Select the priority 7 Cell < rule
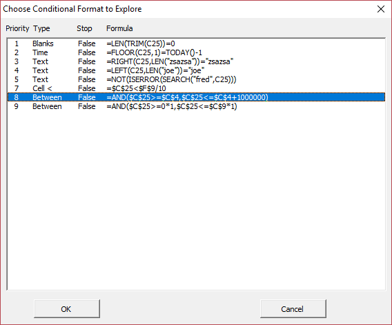The height and width of the screenshot is (325, 392). [x=196, y=88]
